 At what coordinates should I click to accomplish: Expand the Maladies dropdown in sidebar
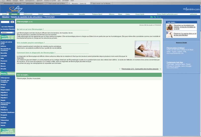pos(8,33)
